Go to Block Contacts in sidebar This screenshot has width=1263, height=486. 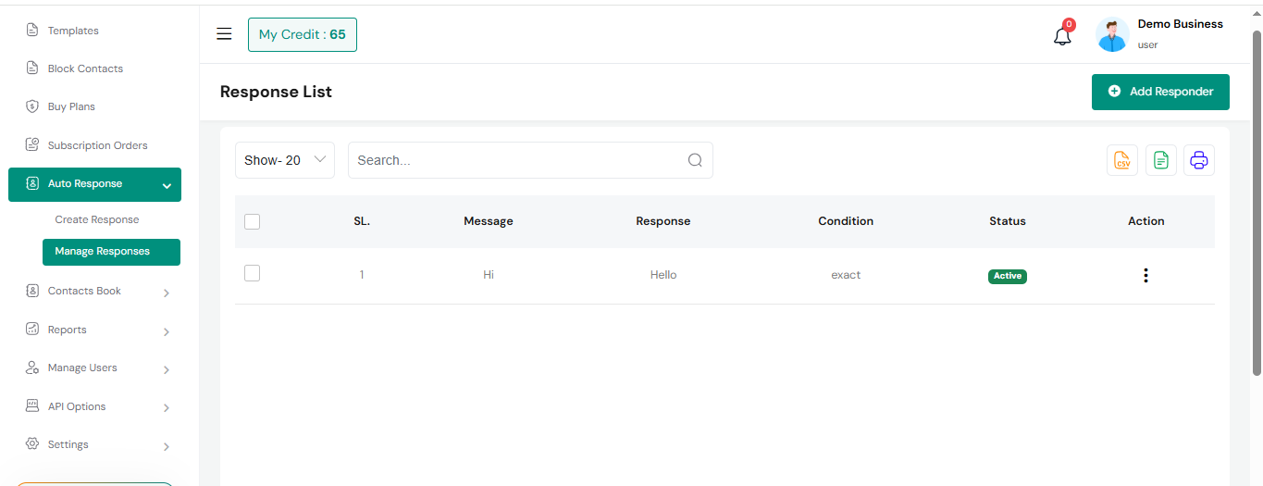85,69
